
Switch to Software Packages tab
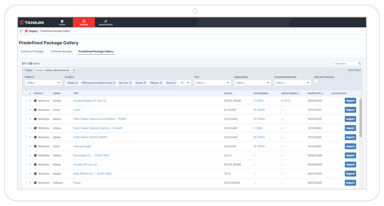click(32, 51)
